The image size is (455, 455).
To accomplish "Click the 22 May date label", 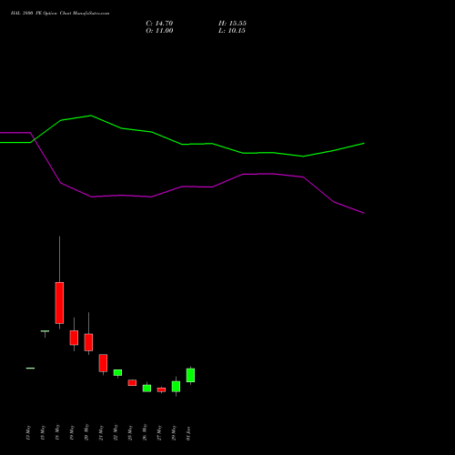I will point(116,432).
